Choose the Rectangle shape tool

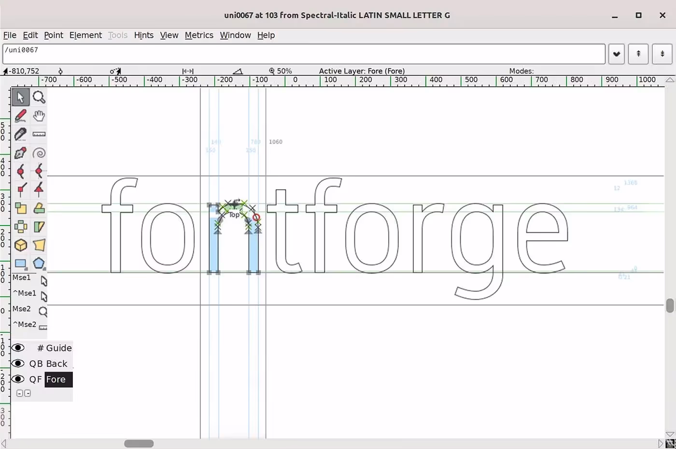coord(20,264)
